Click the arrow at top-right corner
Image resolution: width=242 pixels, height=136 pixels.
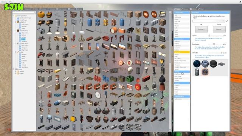240,2
